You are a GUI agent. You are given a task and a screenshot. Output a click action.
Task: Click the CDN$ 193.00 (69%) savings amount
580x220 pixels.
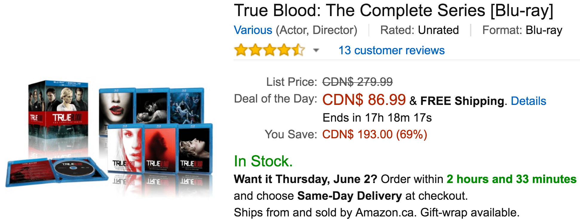click(375, 134)
